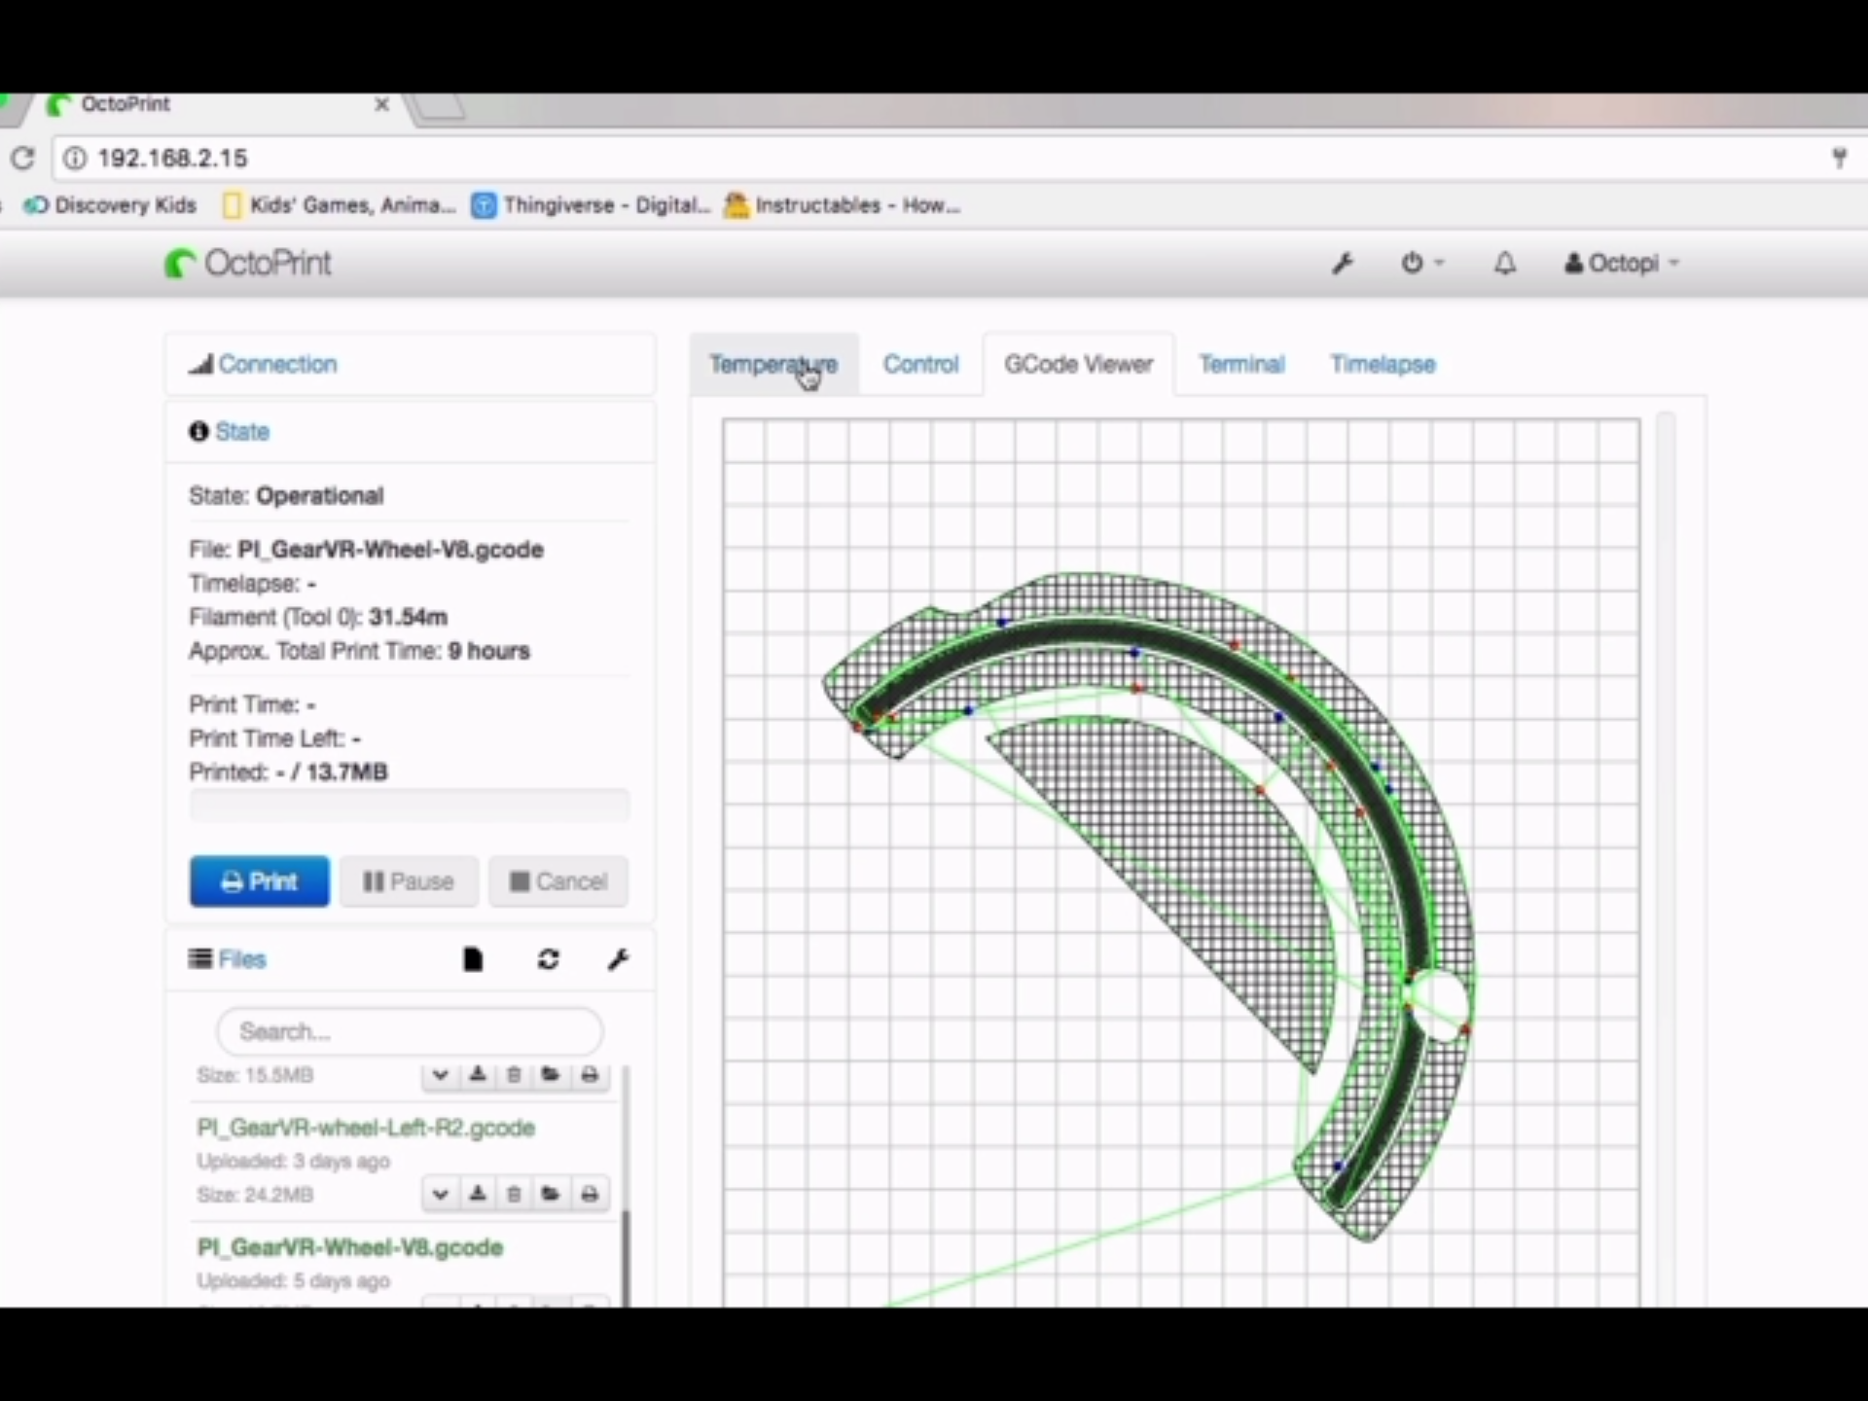Click the Print button

259,881
